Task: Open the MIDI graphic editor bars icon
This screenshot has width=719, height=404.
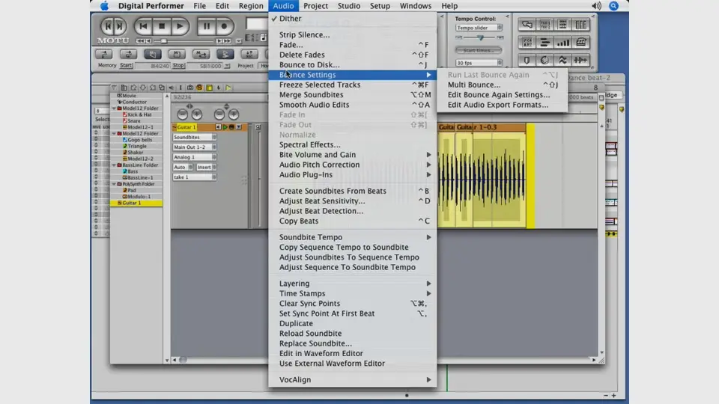Action: point(544,42)
